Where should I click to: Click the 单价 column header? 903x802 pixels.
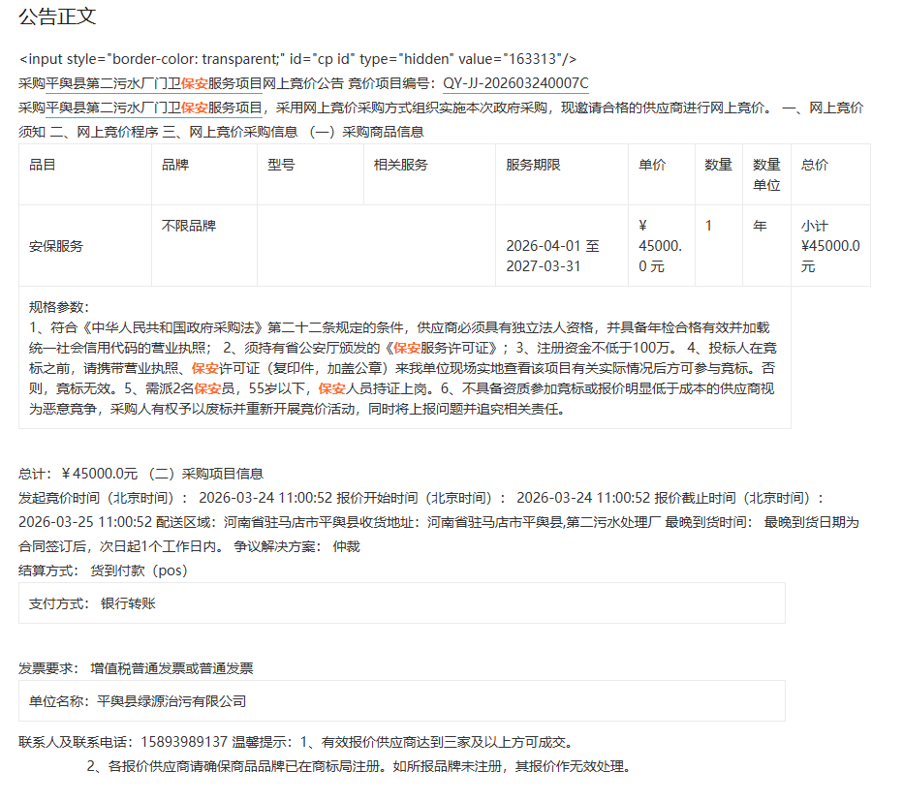pyautogui.click(x=652, y=166)
